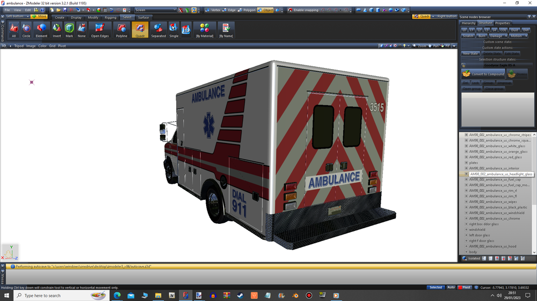The image size is (537, 301).
Task: Click the ID selection tool
Action: (186, 29)
